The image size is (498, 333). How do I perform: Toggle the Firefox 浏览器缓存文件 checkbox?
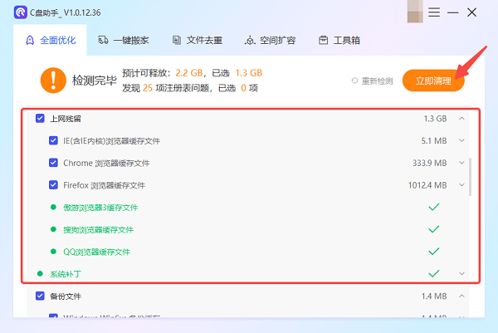(x=54, y=184)
